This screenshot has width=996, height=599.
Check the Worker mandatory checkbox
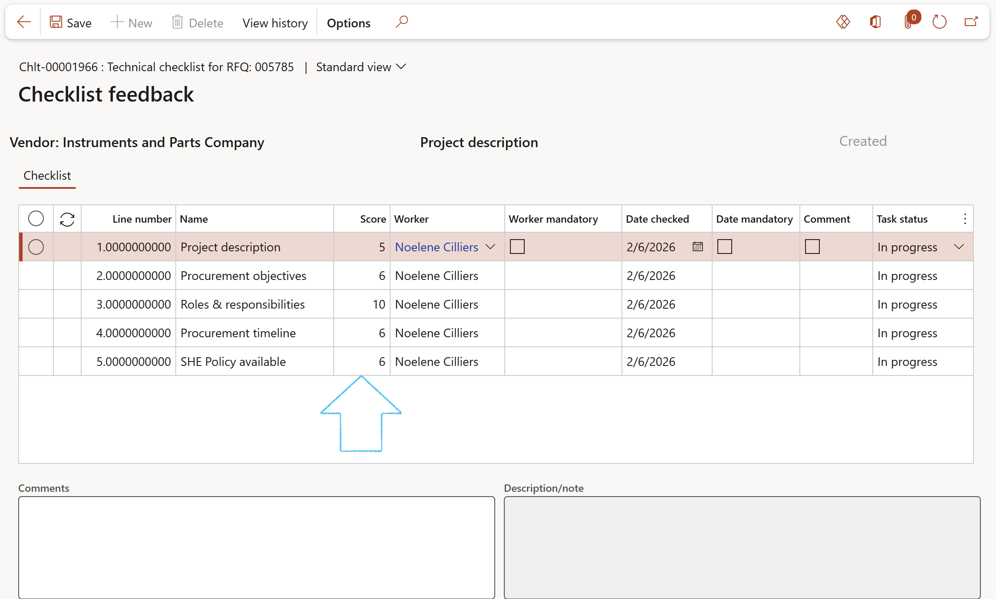tap(517, 247)
